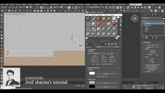
Task: Click the sun light icon in second toolbar
Action: [x=51, y=11]
